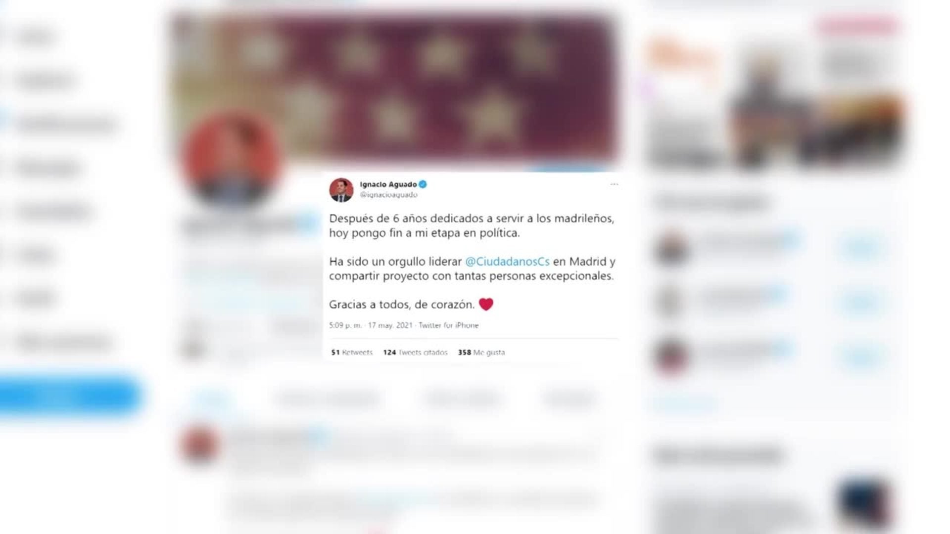This screenshot has width=950, height=534.
Task: Click the 17 may. 2021 date
Action: [x=390, y=325]
